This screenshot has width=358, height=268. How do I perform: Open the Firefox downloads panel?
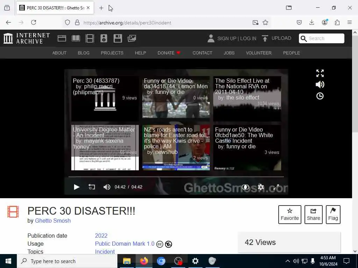pyautogui.click(x=312, y=22)
